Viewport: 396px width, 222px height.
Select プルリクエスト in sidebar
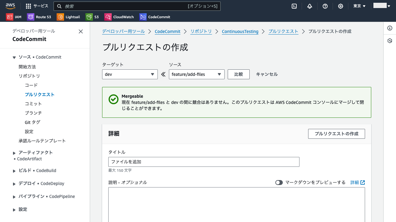click(x=40, y=94)
